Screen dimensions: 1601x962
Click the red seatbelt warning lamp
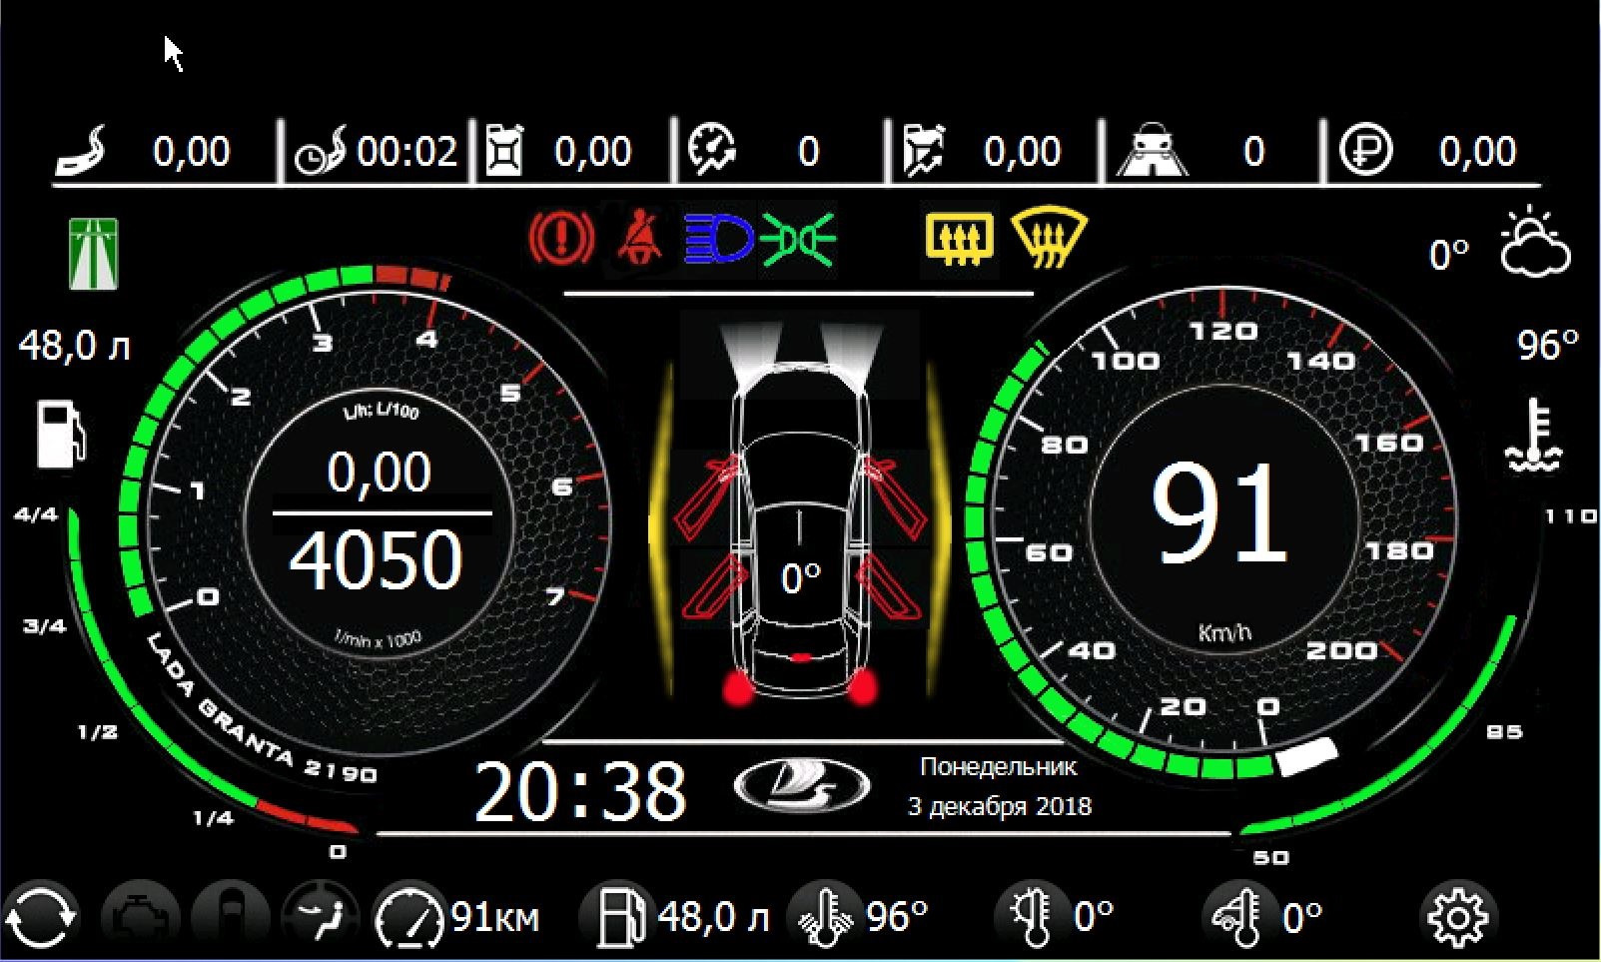639,239
